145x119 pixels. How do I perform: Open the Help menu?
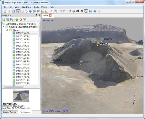click(x=52, y=7)
